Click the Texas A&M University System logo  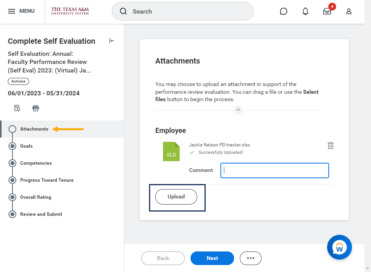[x=70, y=11]
